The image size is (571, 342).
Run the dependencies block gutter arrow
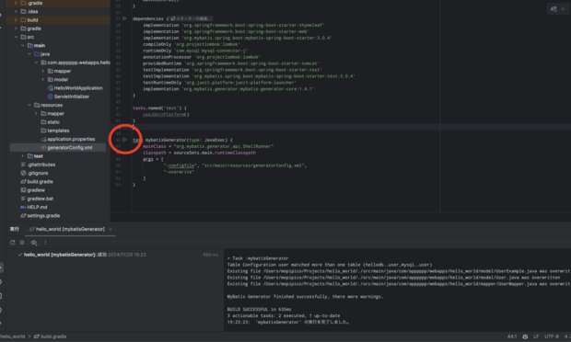coord(124,18)
